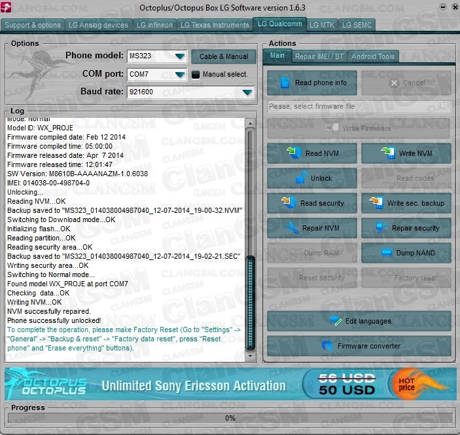This screenshot has width=460, height=435.
Task: Switch to LG MTK tab
Action: (x=322, y=26)
